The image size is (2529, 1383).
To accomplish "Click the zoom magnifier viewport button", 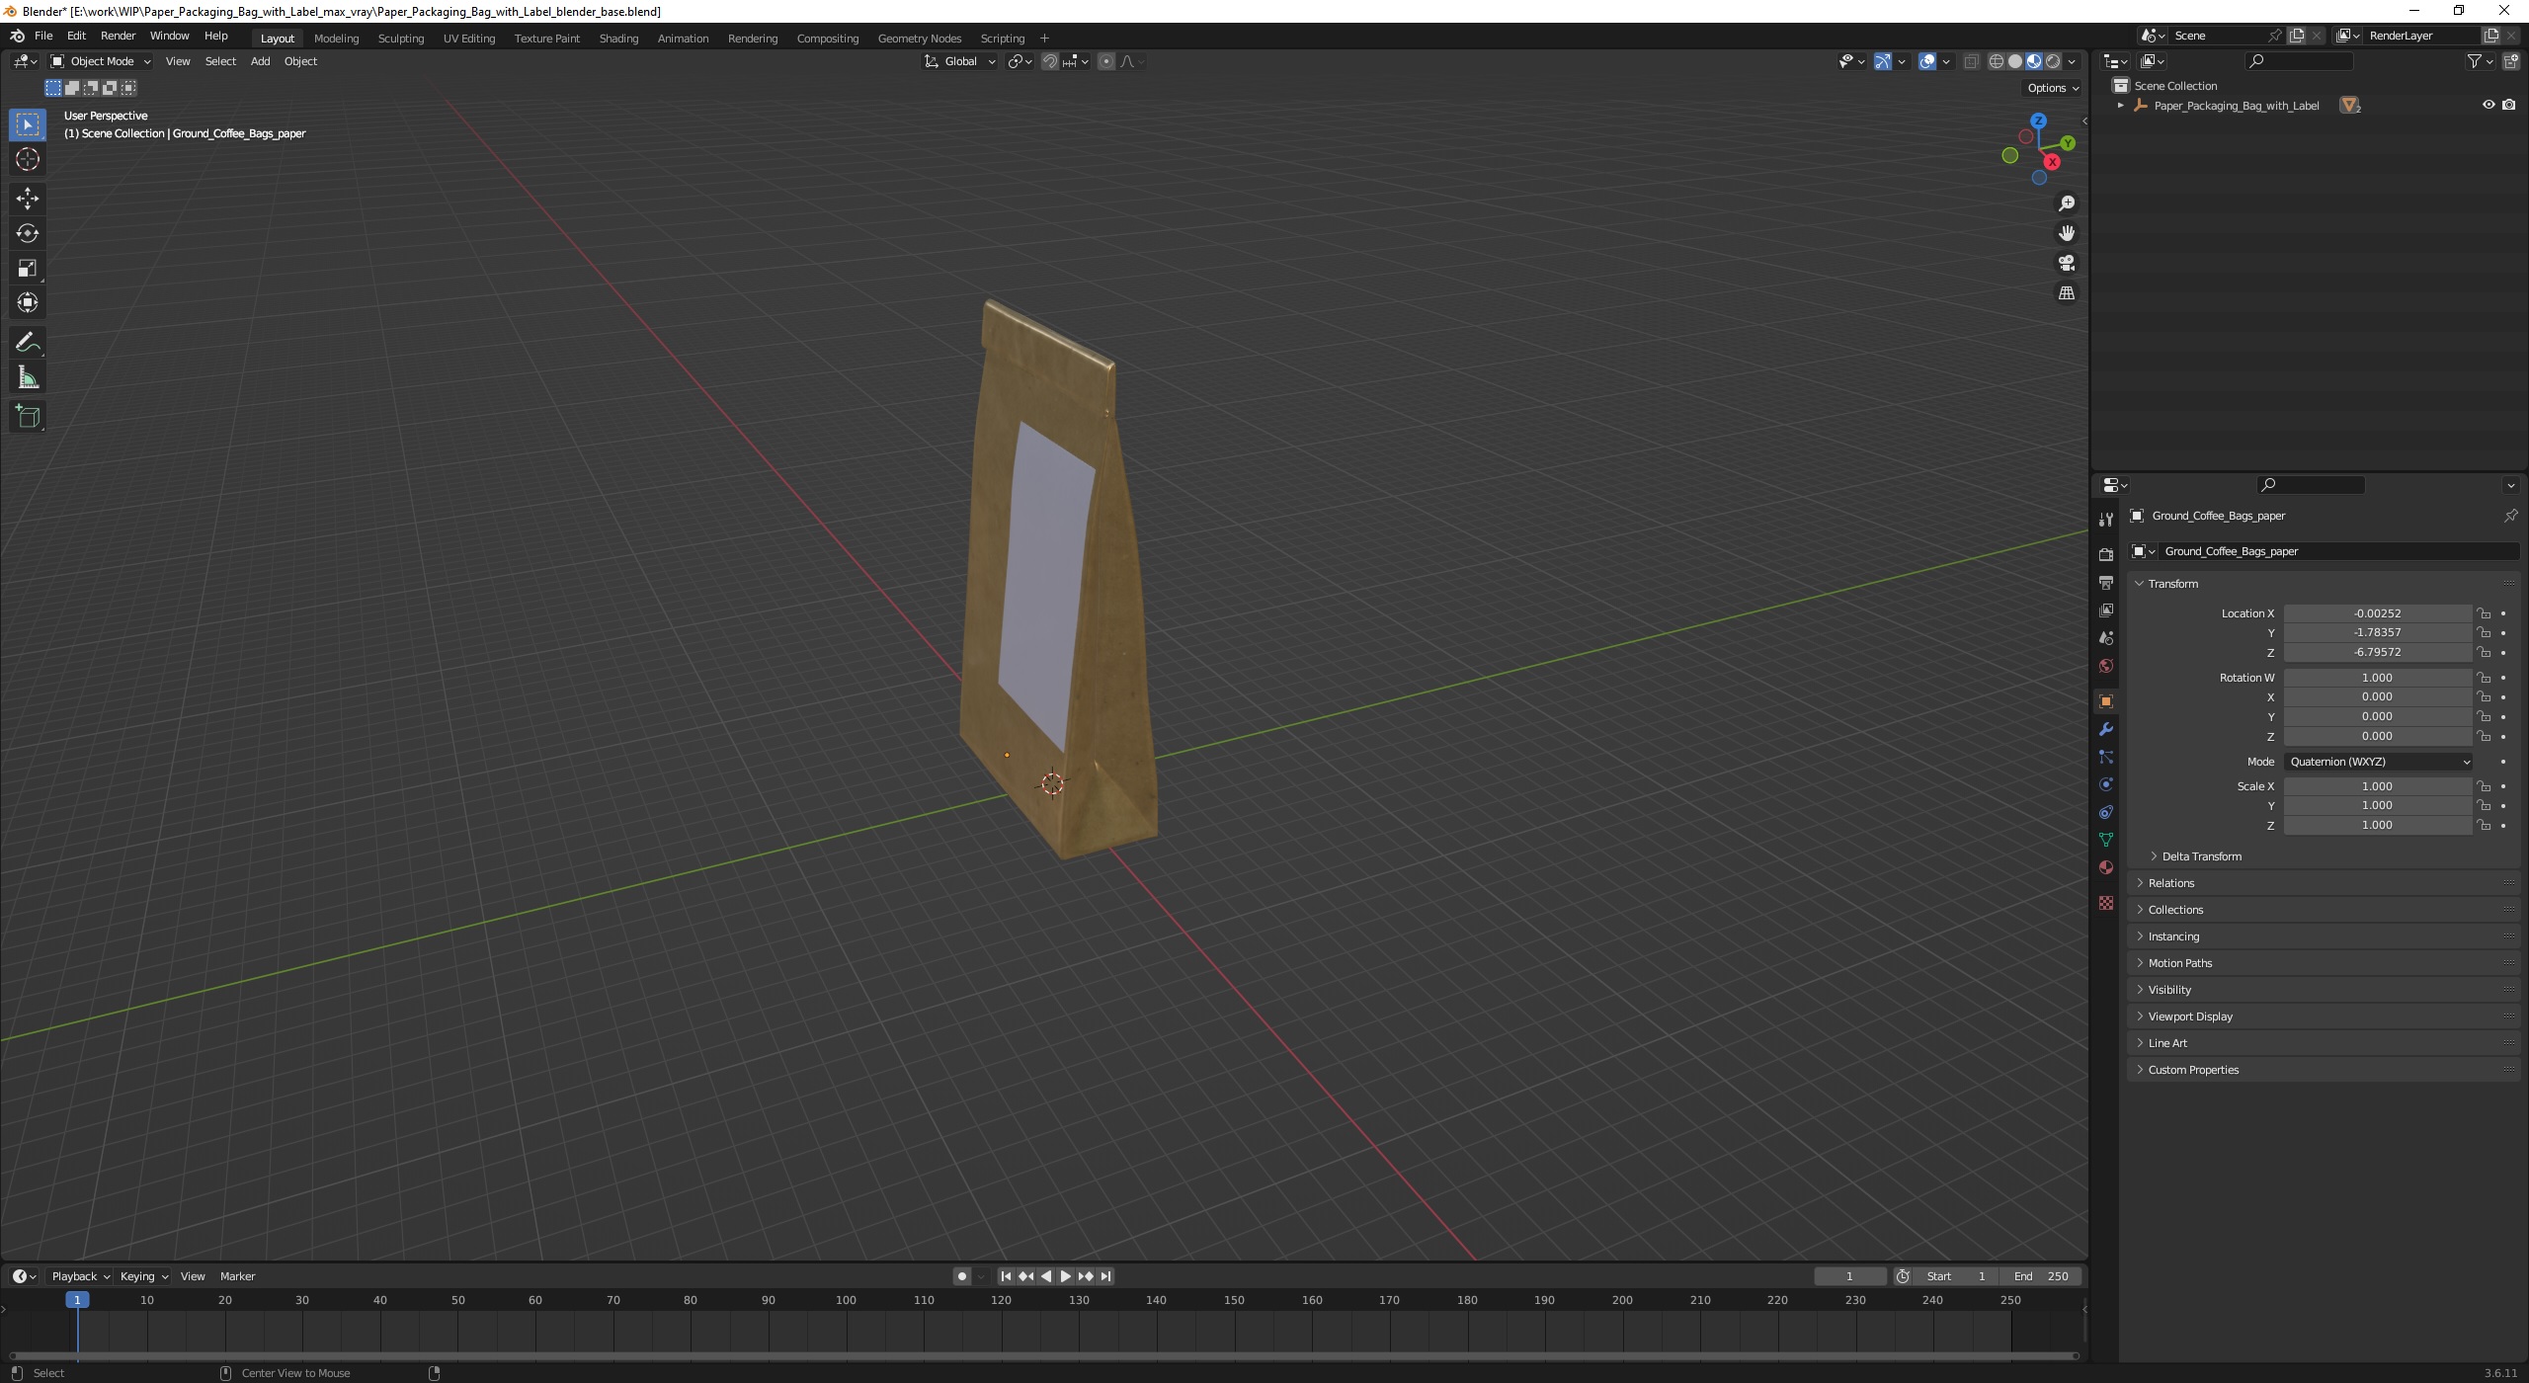I will (2066, 203).
